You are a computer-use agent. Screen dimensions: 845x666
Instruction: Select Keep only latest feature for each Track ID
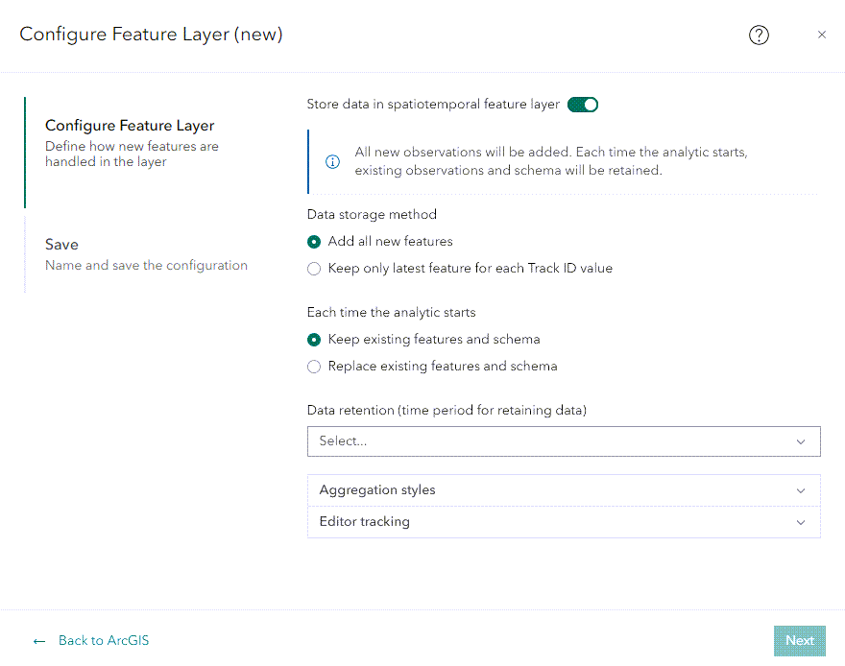pyautogui.click(x=314, y=269)
